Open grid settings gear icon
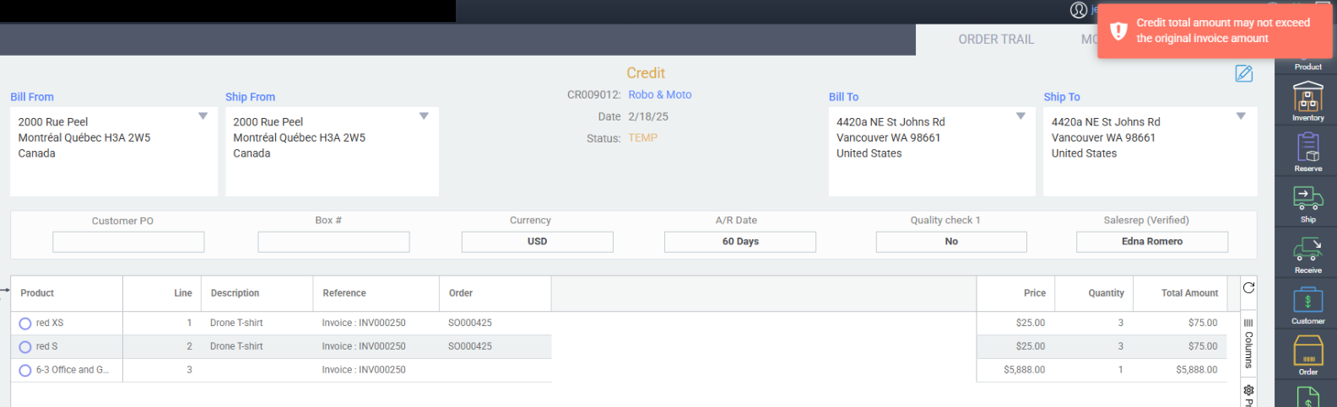Screen dimensions: 1337x407 [x=1248, y=390]
